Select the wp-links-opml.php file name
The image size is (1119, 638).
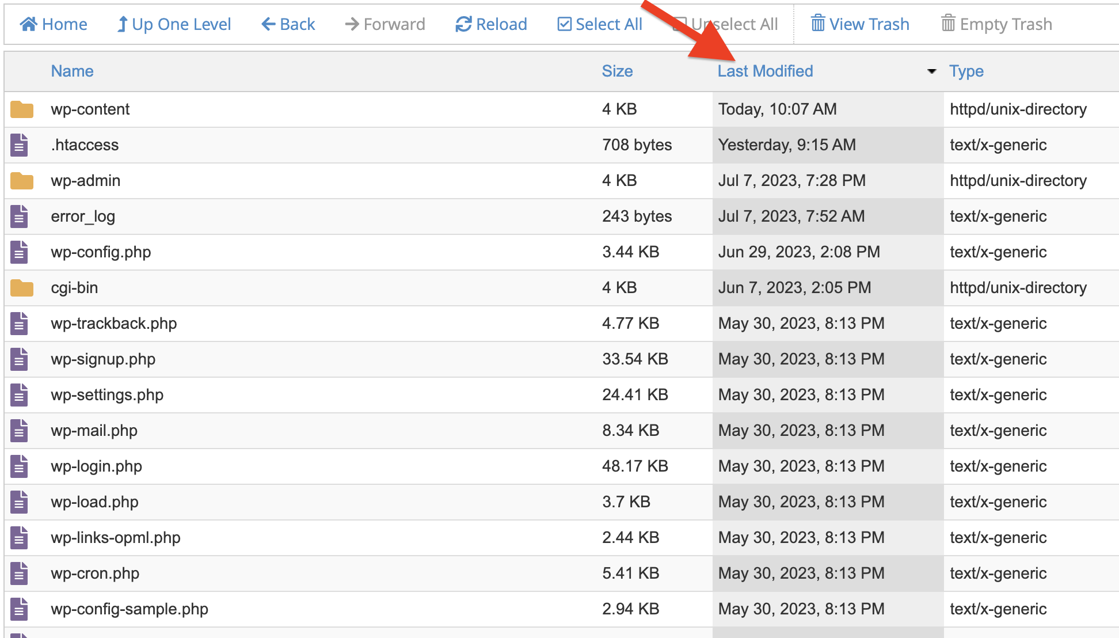pyautogui.click(x=116, y=538)
